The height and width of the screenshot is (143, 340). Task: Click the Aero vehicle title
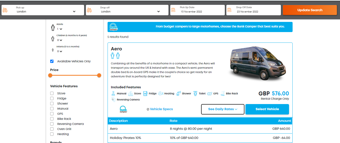pos(116,49)
